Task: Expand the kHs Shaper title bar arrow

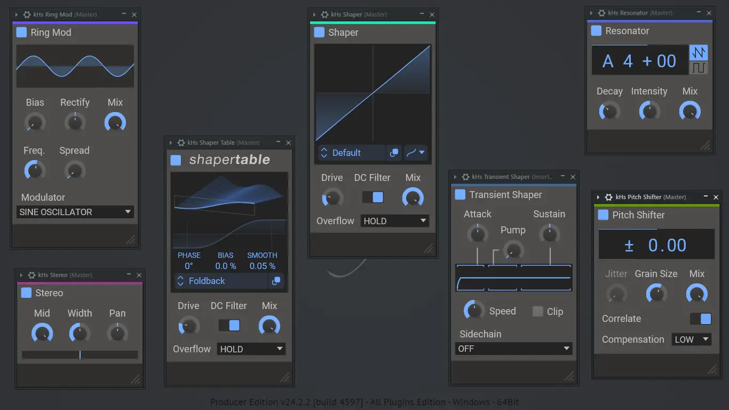Action: (x=314, y=14)
